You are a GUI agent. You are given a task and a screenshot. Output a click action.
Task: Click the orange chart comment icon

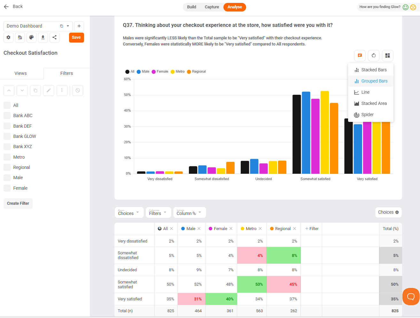360,56
